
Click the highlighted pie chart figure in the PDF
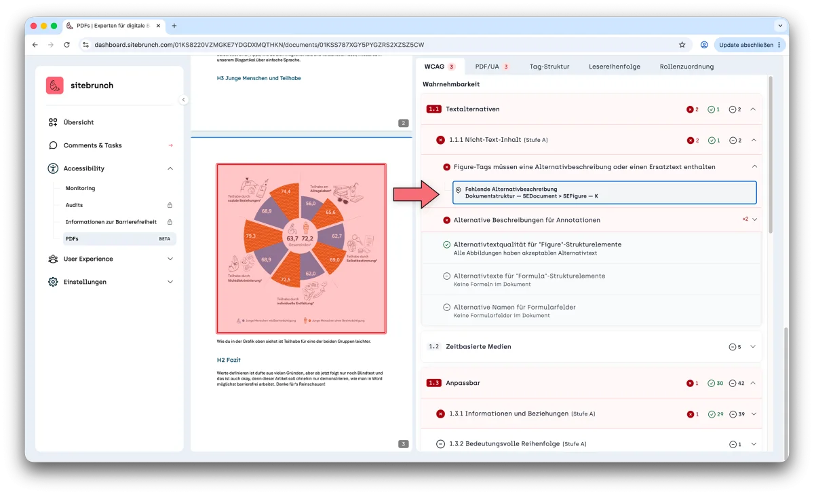[x=301, y=249]
